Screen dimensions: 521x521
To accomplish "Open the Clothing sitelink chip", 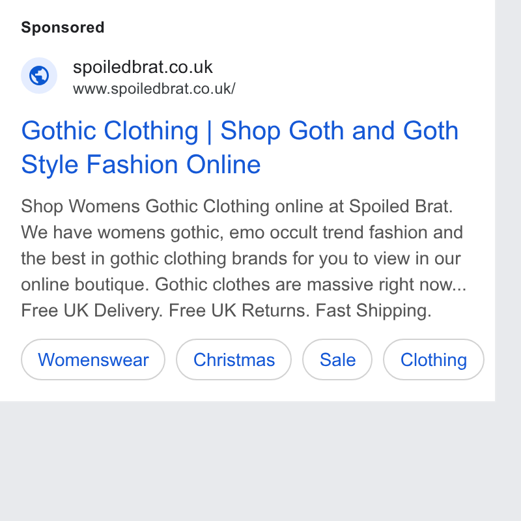I will pos(434,359).
